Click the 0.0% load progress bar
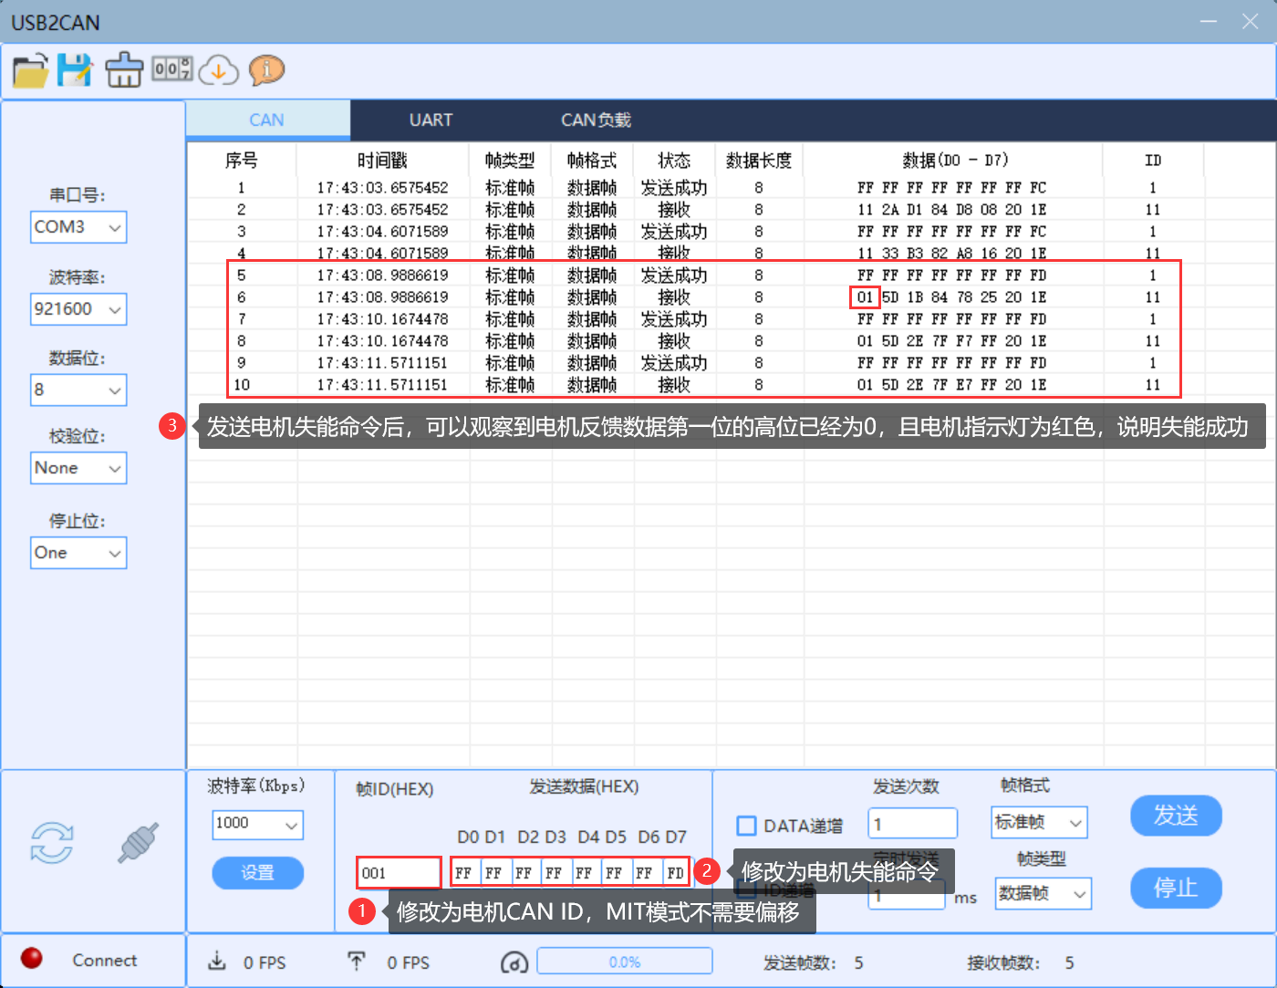 (625, 962)
